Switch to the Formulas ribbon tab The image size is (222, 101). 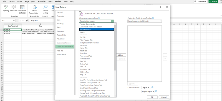click(x=42, y=2)
